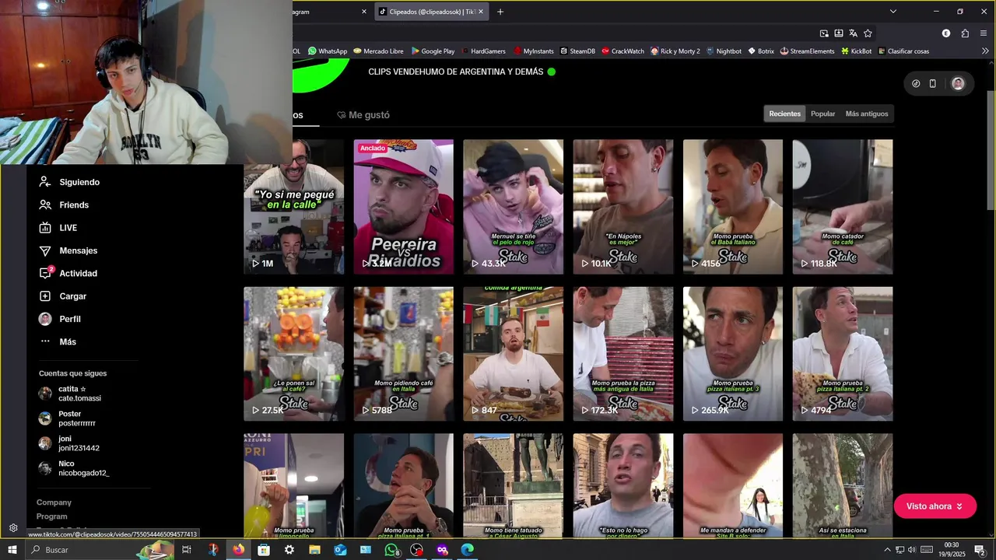Open MyInstants bookmark
This screenshot has width=996, height=560.
click(x=533, y=51)
